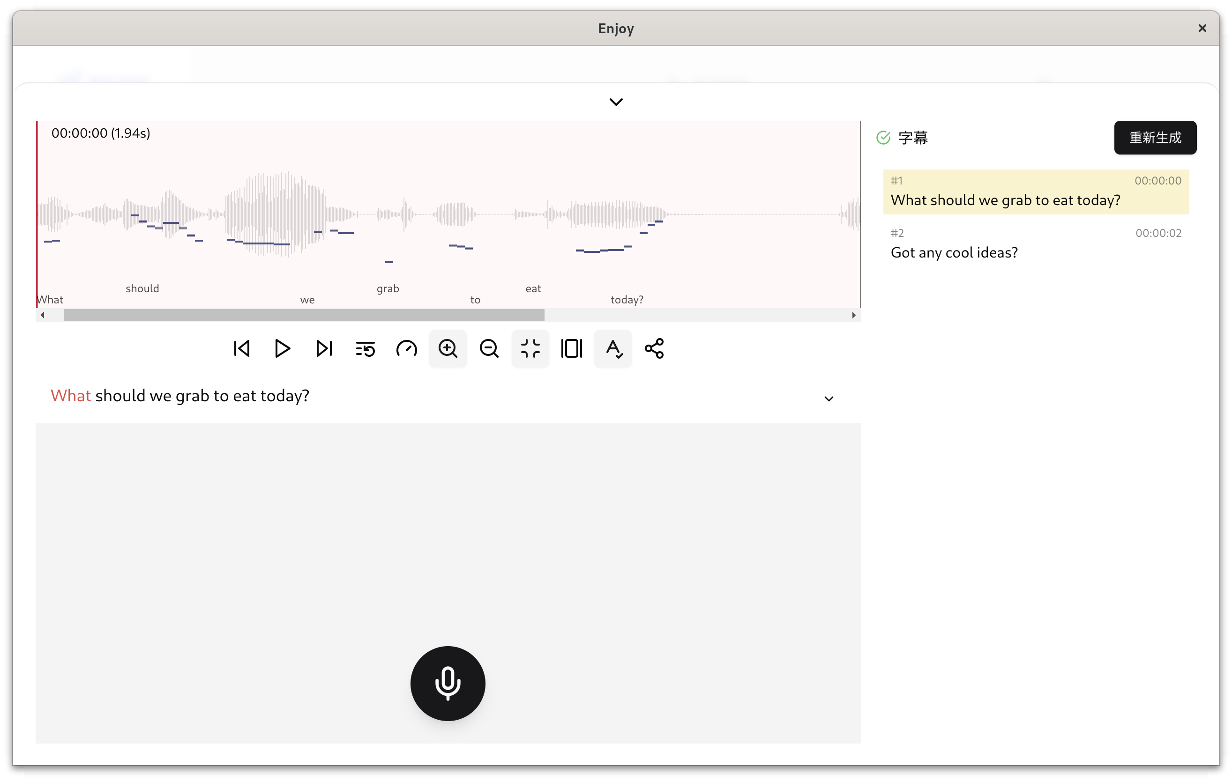Screen dimensions: 1232x781
Task: Jump to the previous segment
Action: coord(241,348)
